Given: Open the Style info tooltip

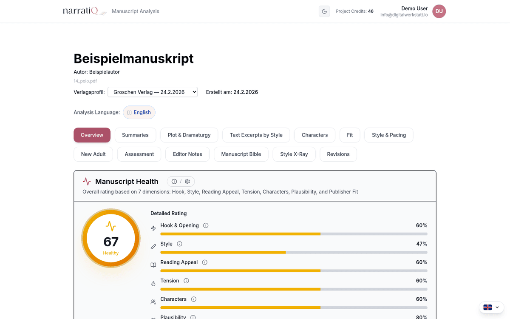Looking at the screenshot, I should (179, 244).
